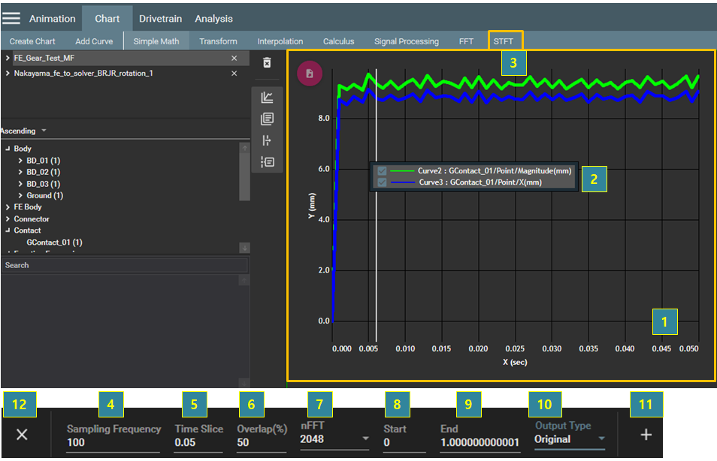Viewport: 717px width, 461px height.
Task: Click the End value field
Action: pyautogui.click(x=480, y=442)
